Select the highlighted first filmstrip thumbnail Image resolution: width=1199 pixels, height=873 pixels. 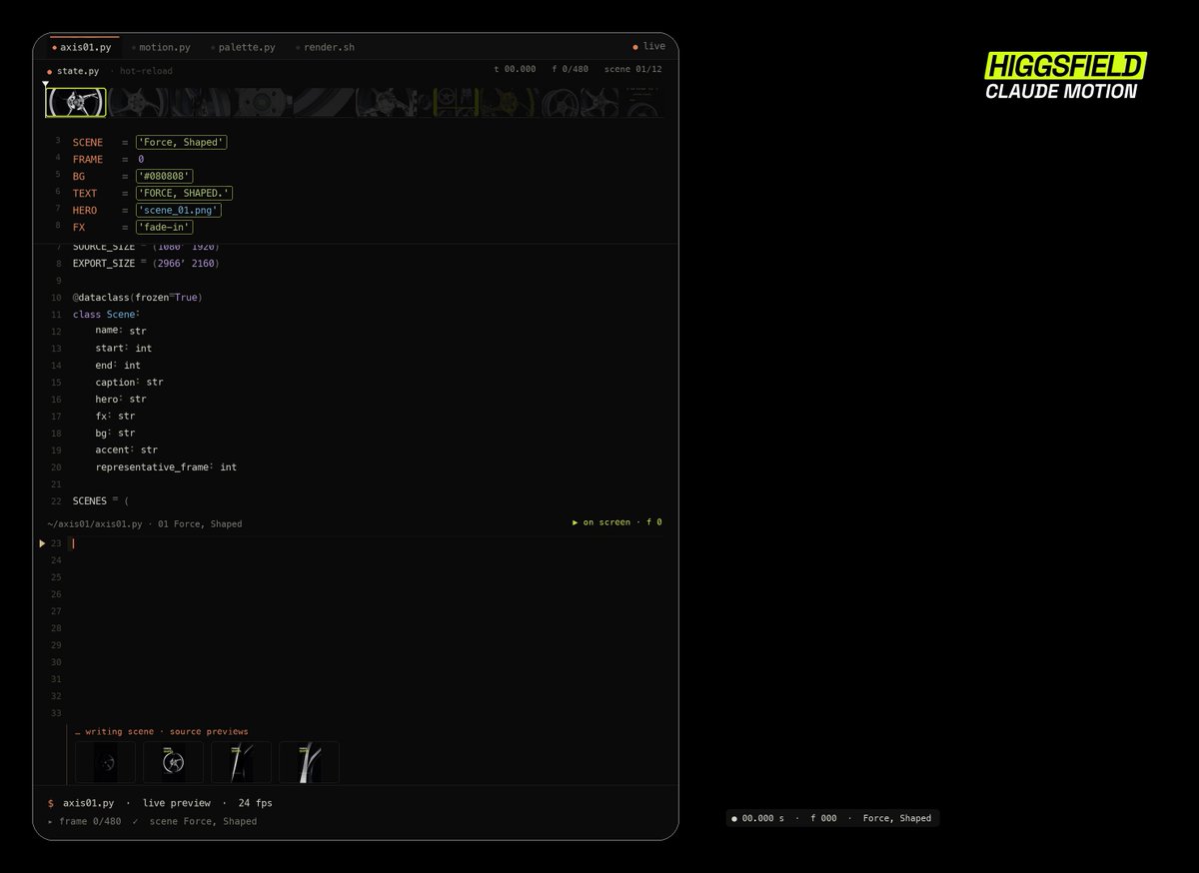tap(76, 102)
